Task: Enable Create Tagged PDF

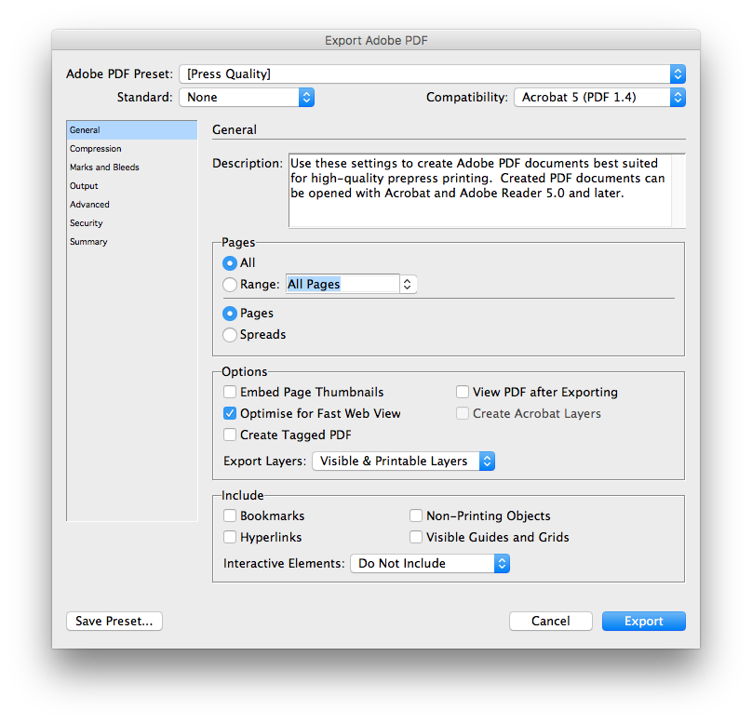Action: 230,435
